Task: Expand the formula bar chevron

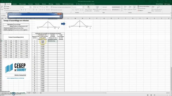Action: [171, 15]
